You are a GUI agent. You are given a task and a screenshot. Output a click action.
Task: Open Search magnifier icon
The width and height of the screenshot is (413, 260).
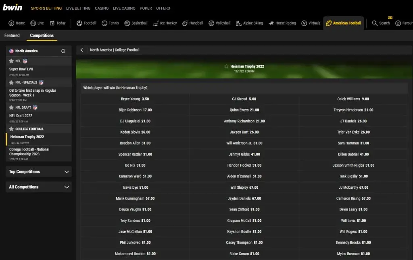(375, 23)
